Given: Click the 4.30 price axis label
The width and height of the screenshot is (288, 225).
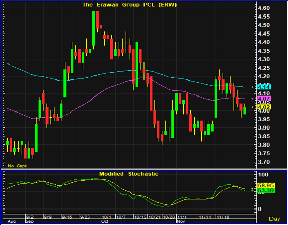Looking at the screenshot, I should (264, 59).
